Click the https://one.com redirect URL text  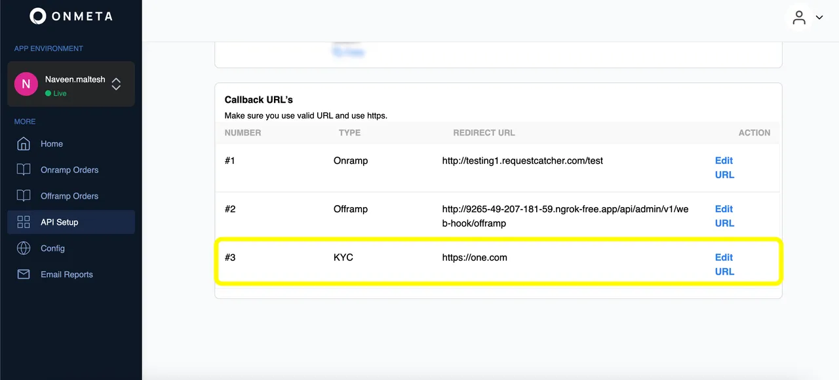coord(475,257)
